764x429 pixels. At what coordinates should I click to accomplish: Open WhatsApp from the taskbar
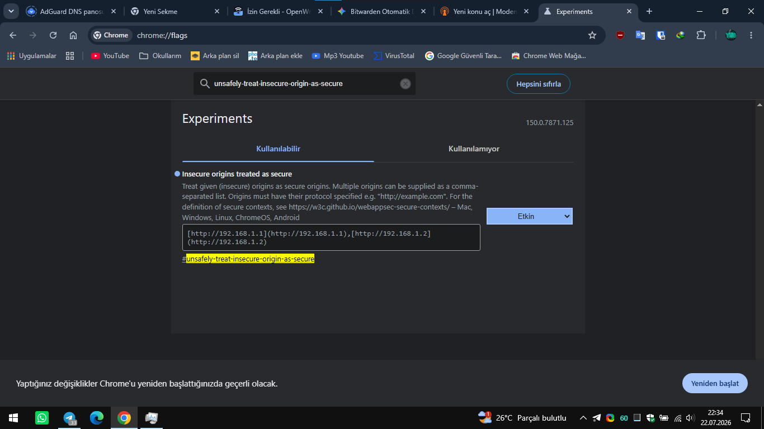(42, 418)
